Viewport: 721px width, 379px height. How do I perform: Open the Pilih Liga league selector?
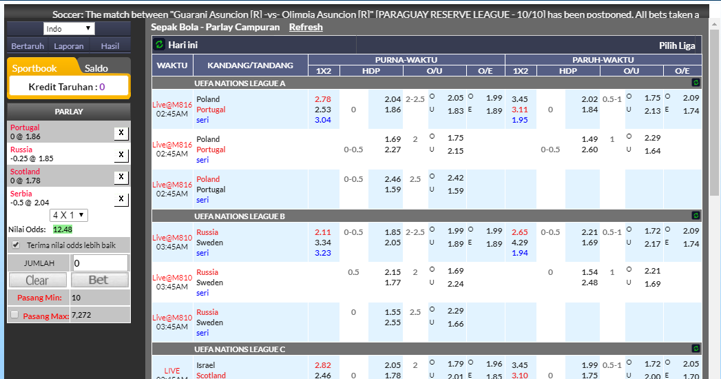coord(677,45)
